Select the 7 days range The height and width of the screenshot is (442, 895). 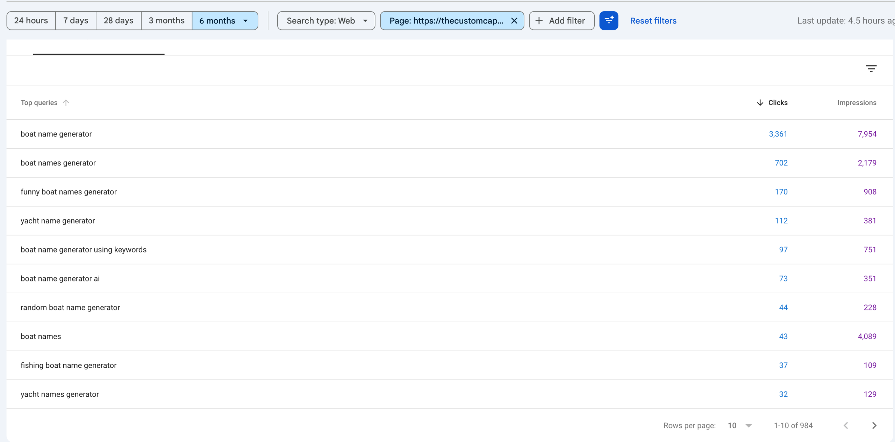(76, 21)
